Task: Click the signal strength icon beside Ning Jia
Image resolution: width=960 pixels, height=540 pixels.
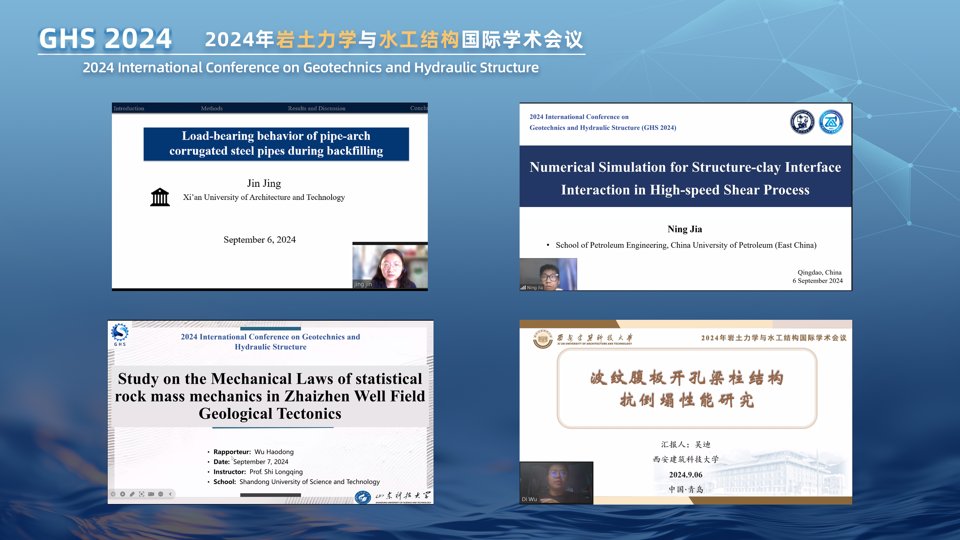Action: [x=523, y=287]
